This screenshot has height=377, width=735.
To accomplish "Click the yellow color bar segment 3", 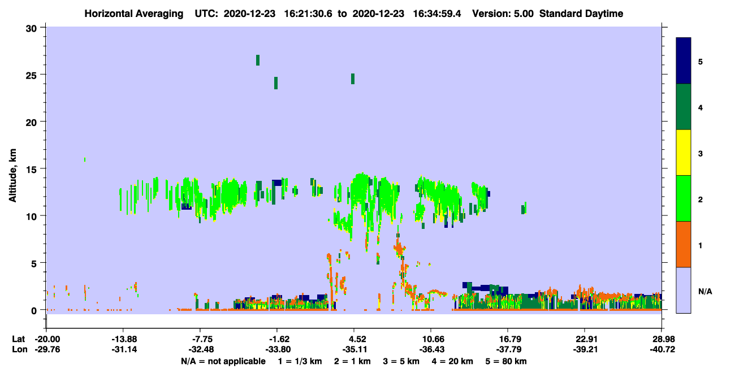I will (684, 153).
